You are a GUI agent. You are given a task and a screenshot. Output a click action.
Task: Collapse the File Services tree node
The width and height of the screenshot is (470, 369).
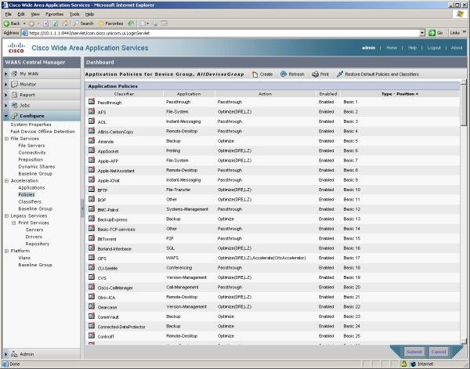point(6,139)
